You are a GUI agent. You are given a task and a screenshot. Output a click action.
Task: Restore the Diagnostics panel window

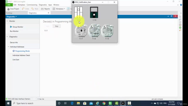click(x=172, y=16)
